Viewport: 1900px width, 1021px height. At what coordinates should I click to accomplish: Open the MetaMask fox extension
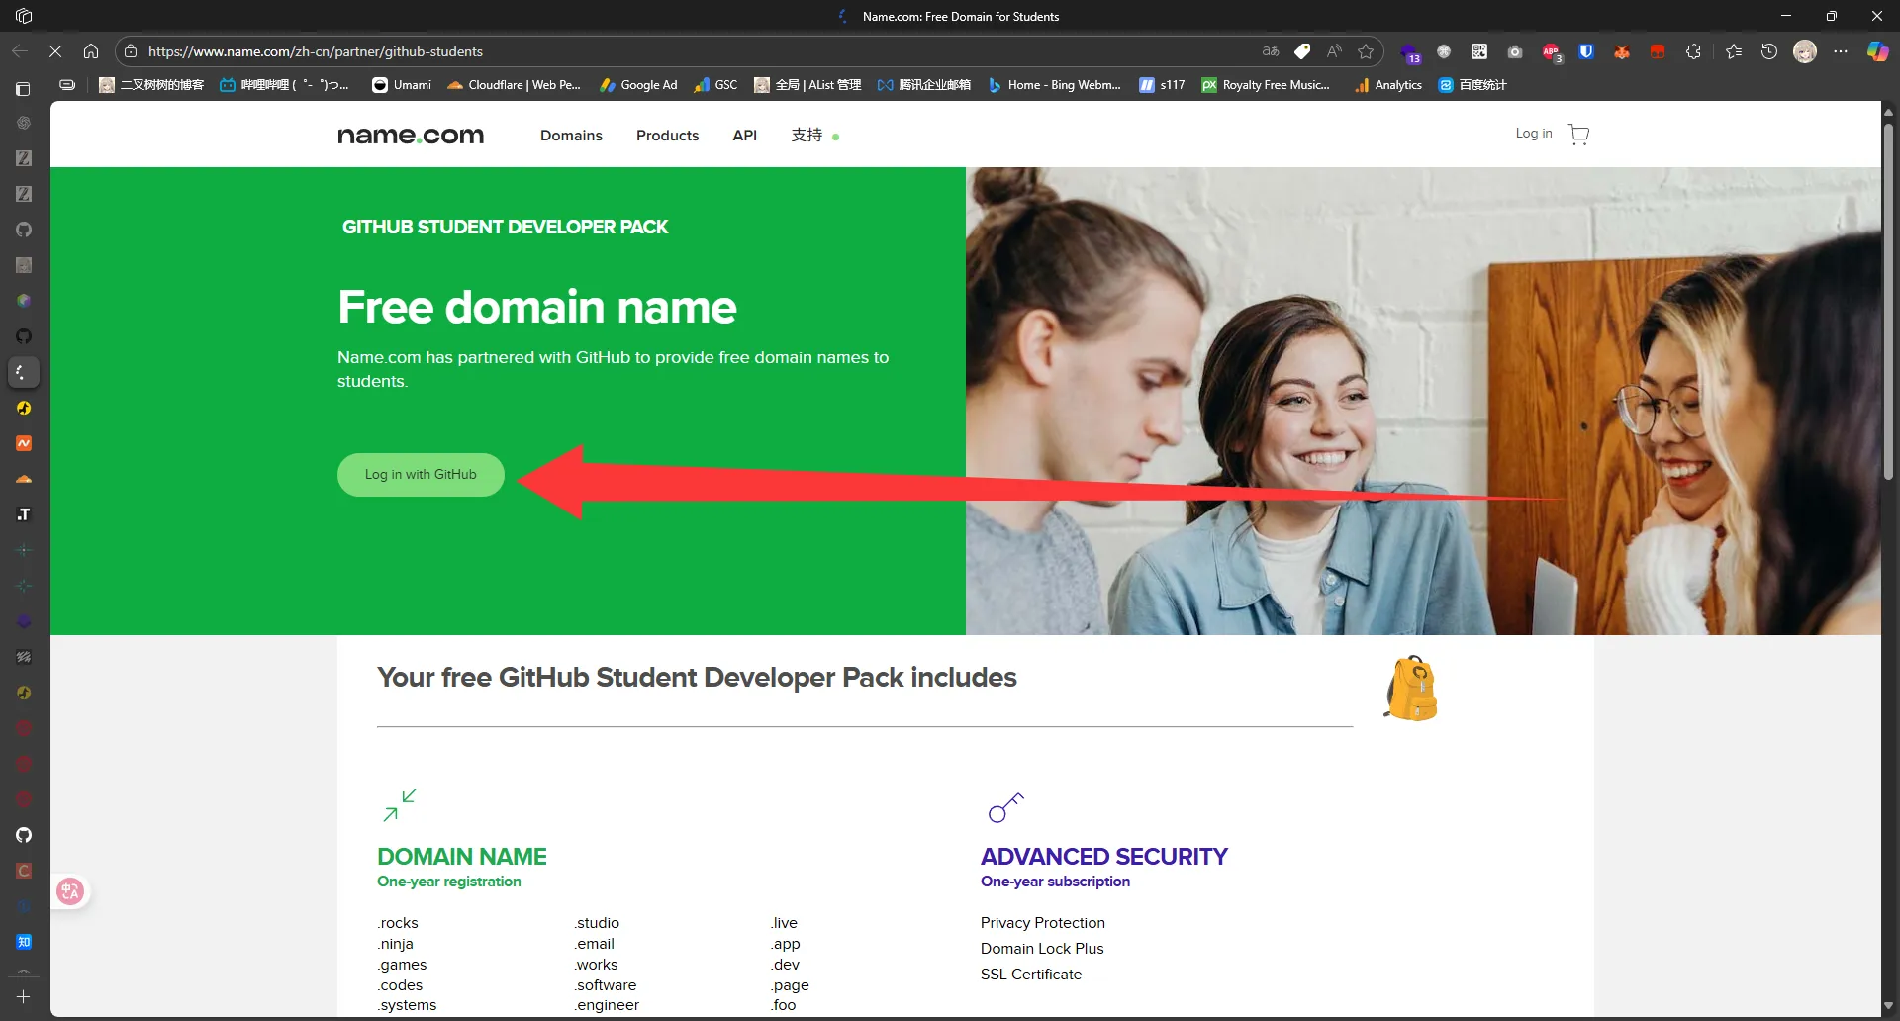1622,51
